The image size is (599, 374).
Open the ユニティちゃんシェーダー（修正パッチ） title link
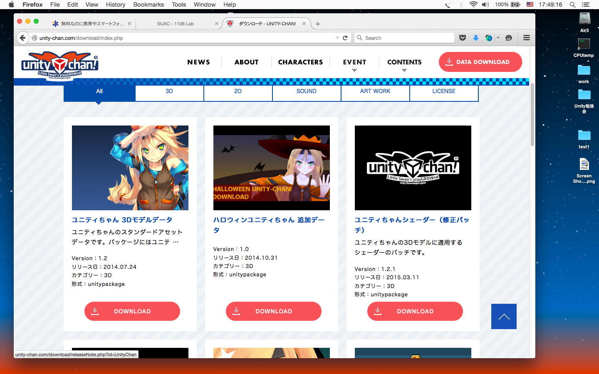tap(412, 225)
